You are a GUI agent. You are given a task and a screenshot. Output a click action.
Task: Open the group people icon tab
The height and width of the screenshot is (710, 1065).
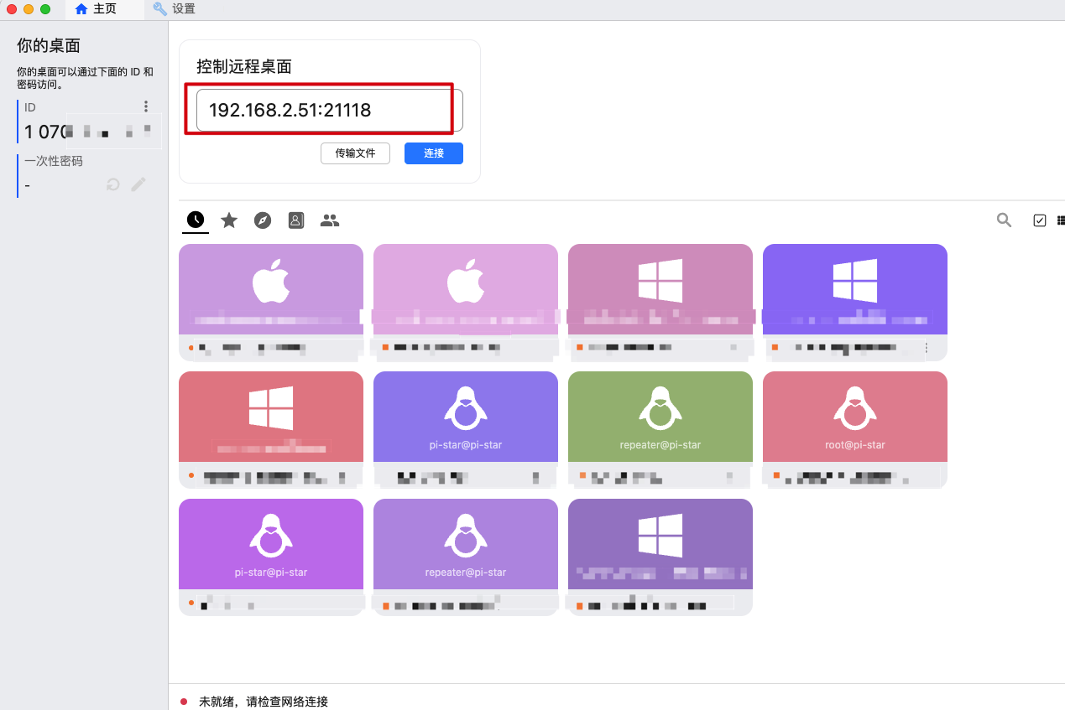(330, 220)
